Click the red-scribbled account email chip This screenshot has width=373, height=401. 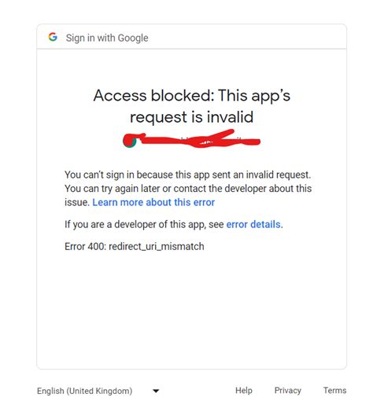tap(192, 139)
